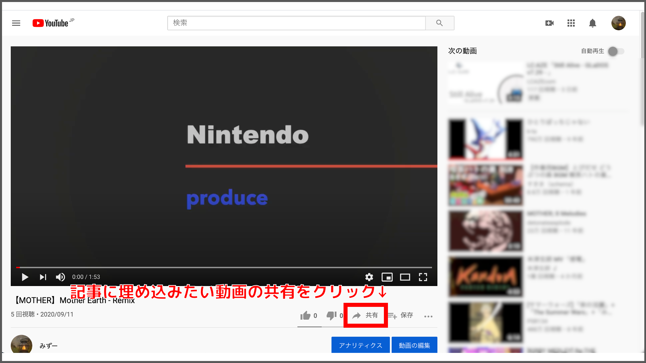Click the 保存 save to playlist button
The height and width of the screenshot is (363, 646).
pos(400,315)
